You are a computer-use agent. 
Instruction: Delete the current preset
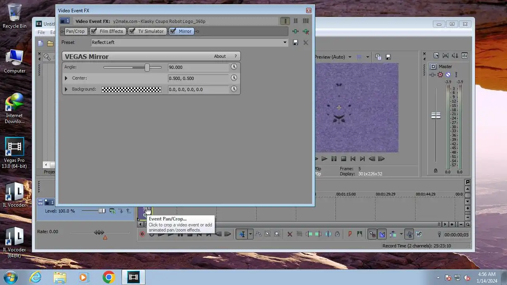pos(305,42)
